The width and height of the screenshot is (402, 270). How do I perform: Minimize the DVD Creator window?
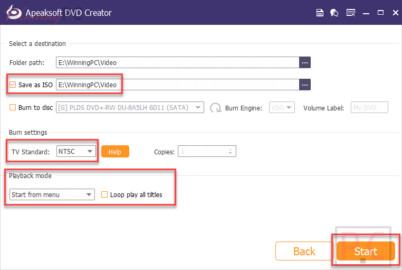(x=366, y=13)
